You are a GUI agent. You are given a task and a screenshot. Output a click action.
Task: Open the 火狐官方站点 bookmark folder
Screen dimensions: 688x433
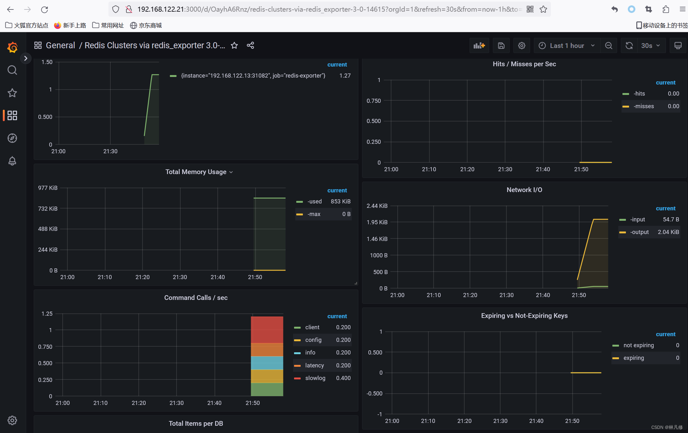tap(27, 25)
